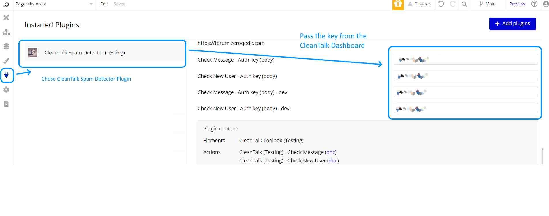
Task: Click the plugin panel vertical scrollbar
Action: click(542, 156)
